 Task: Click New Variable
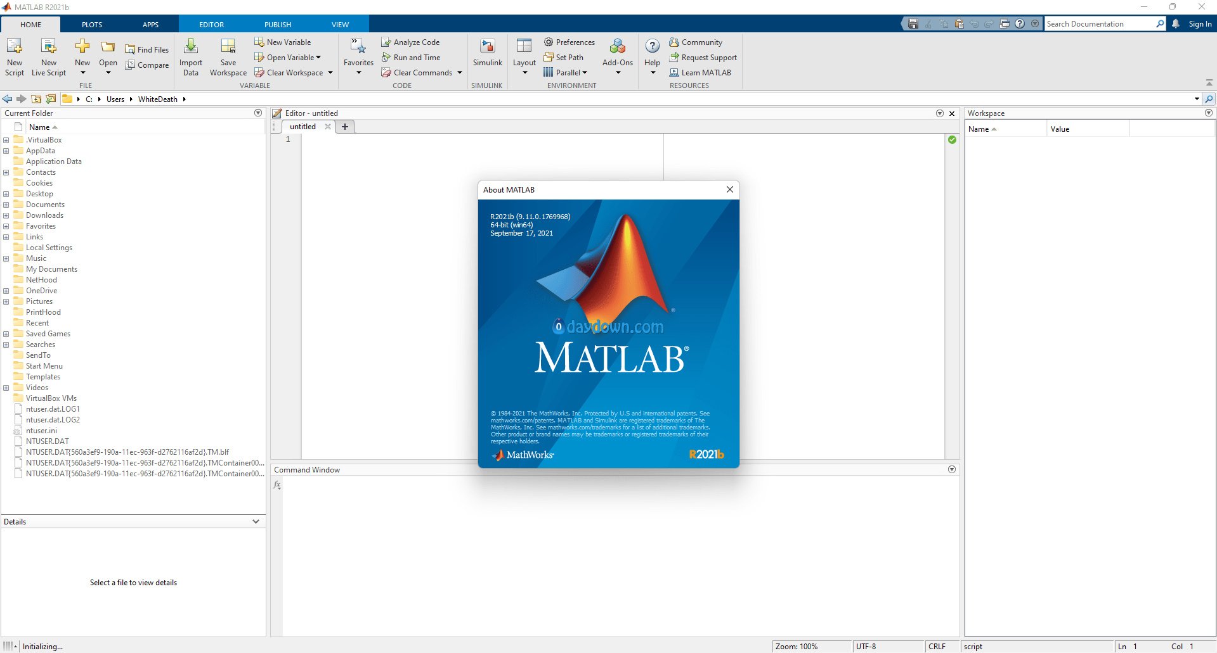coord(282,42)
